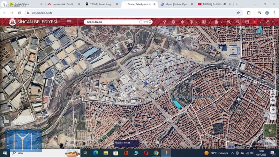This screenshot has width=279, height=157.
Task: Click the Genel Arama search input field
Action: coord(112,22)
